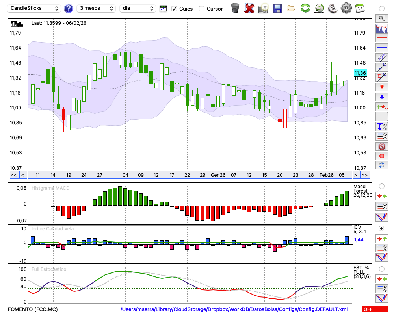Uncheck the Guies checkbox
Image resolution: width=394 pixels, height=315 pixels.
coord(174,9)
